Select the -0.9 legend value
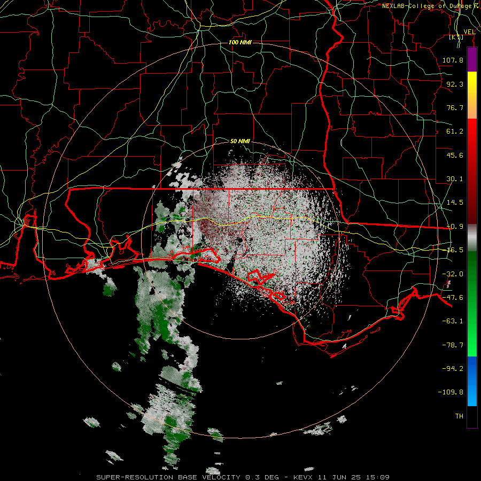Viewport: 481px width, 481px height. (455, 227)
